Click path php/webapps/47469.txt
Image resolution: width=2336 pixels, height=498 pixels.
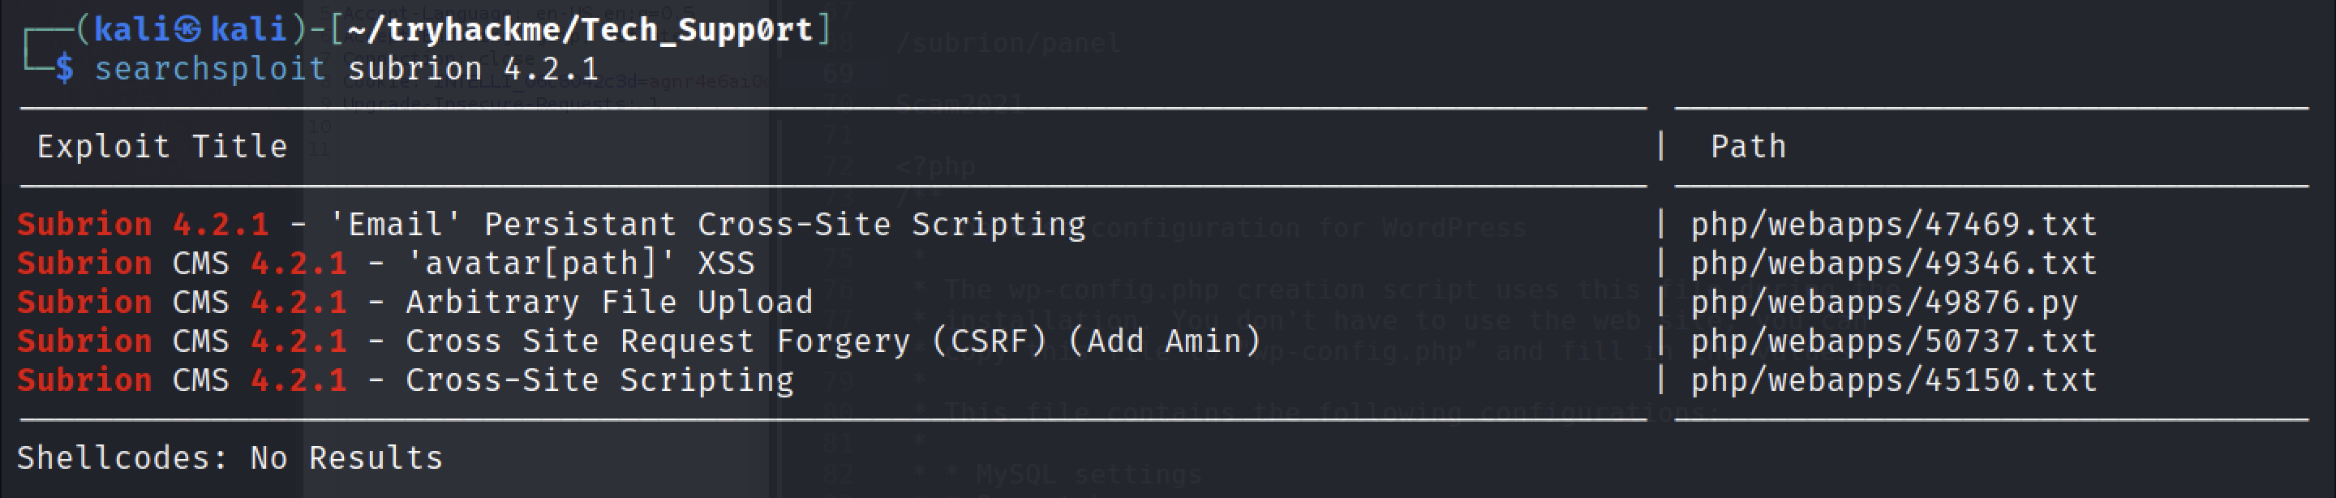1895,224
